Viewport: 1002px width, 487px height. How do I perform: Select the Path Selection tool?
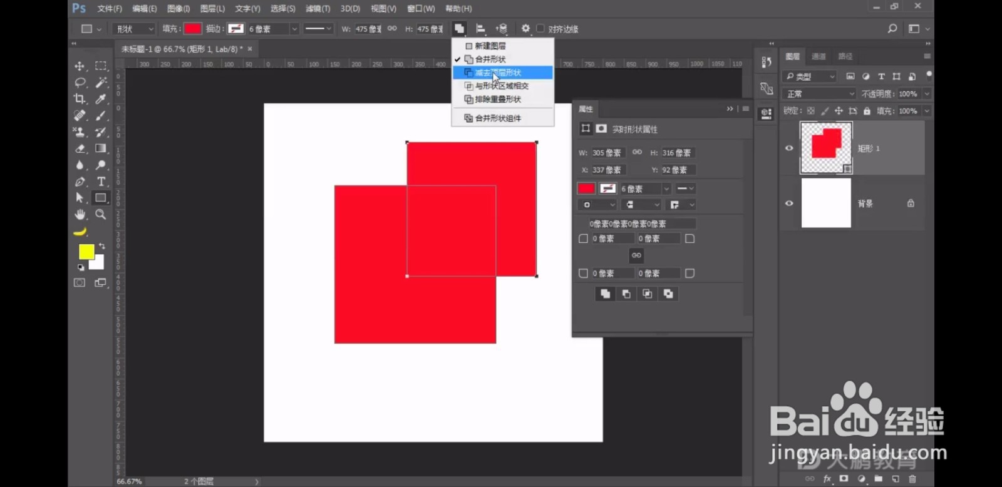(80, 198)
